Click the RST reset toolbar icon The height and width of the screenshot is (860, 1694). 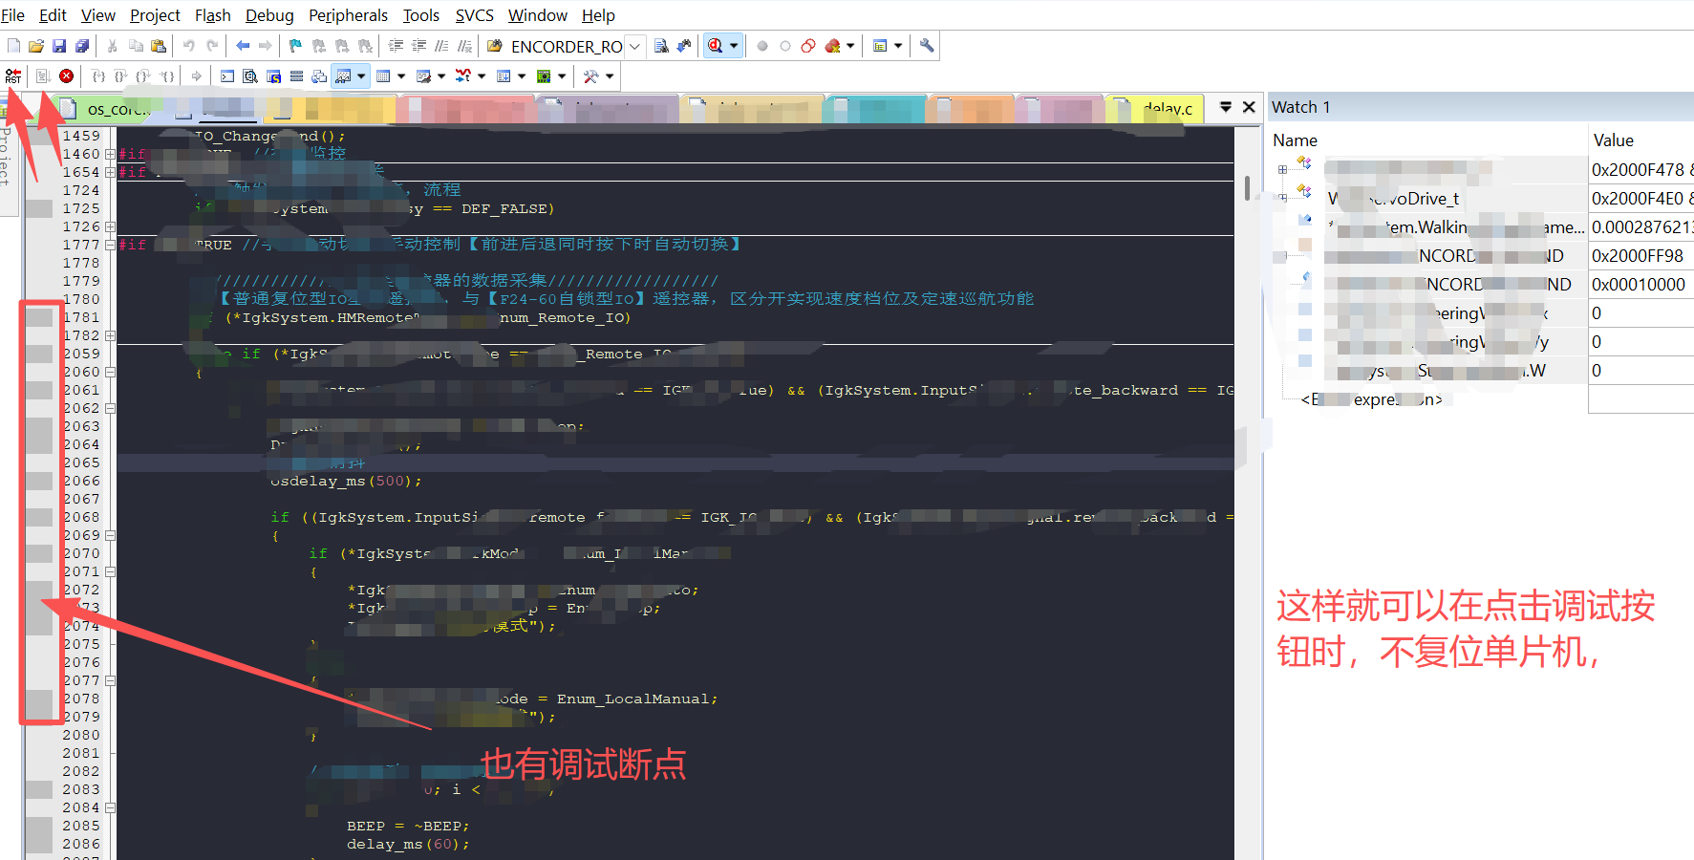click(x=13, y=75)
